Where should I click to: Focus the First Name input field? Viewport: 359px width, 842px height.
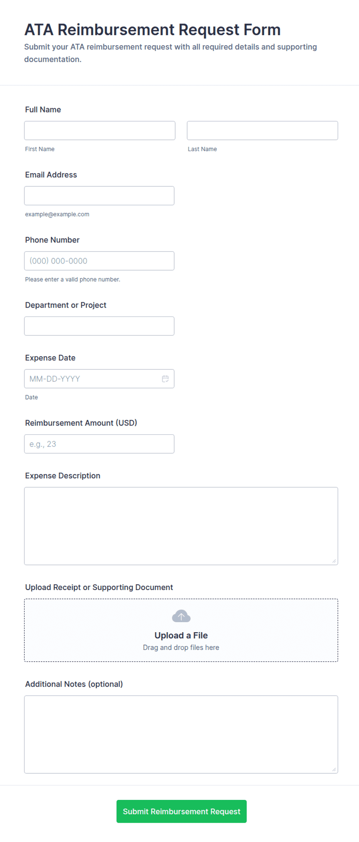tap(100, 131)
